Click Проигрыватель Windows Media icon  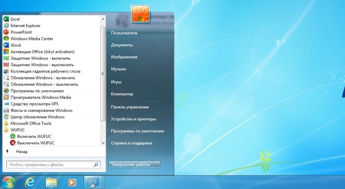coord(6,98)
